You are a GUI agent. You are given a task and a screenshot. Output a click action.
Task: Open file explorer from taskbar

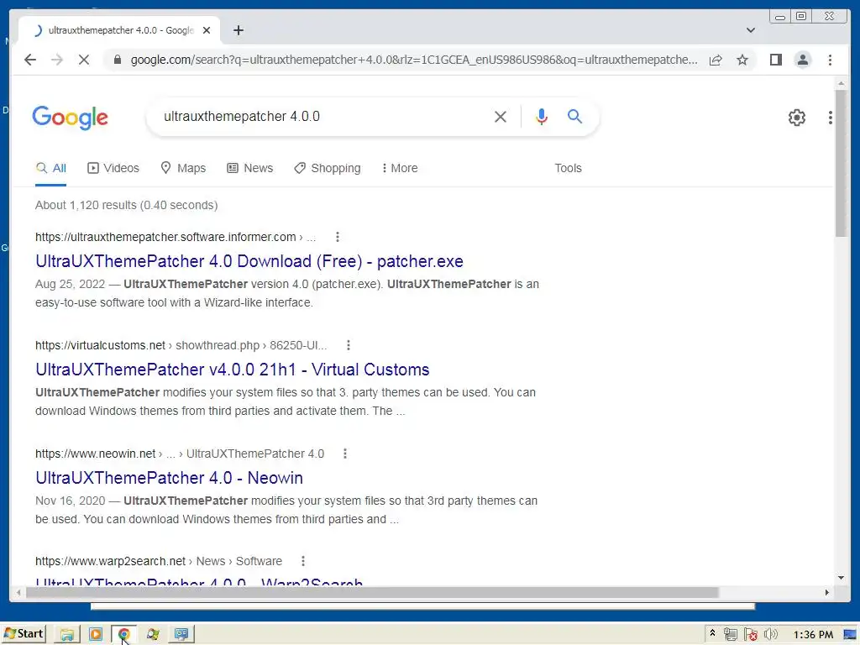pyautogui.click(x=67, y=635)
